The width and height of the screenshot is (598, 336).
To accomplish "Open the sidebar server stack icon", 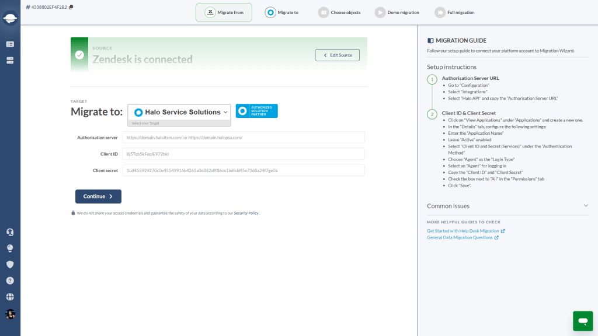I will (11, 61).
